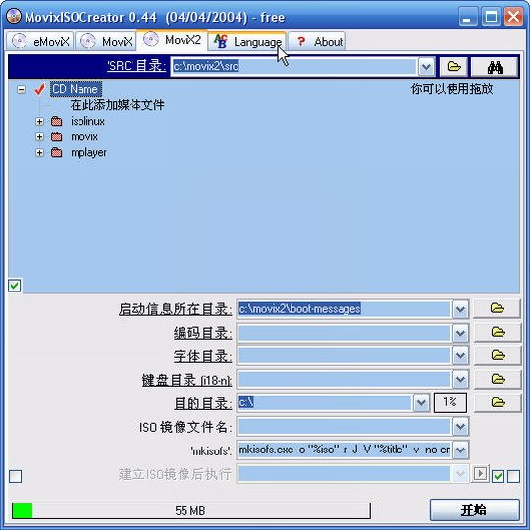This screenshot has height=530, width=530.
Task: Click the 1% button next to destination
Action: [450, 402]
